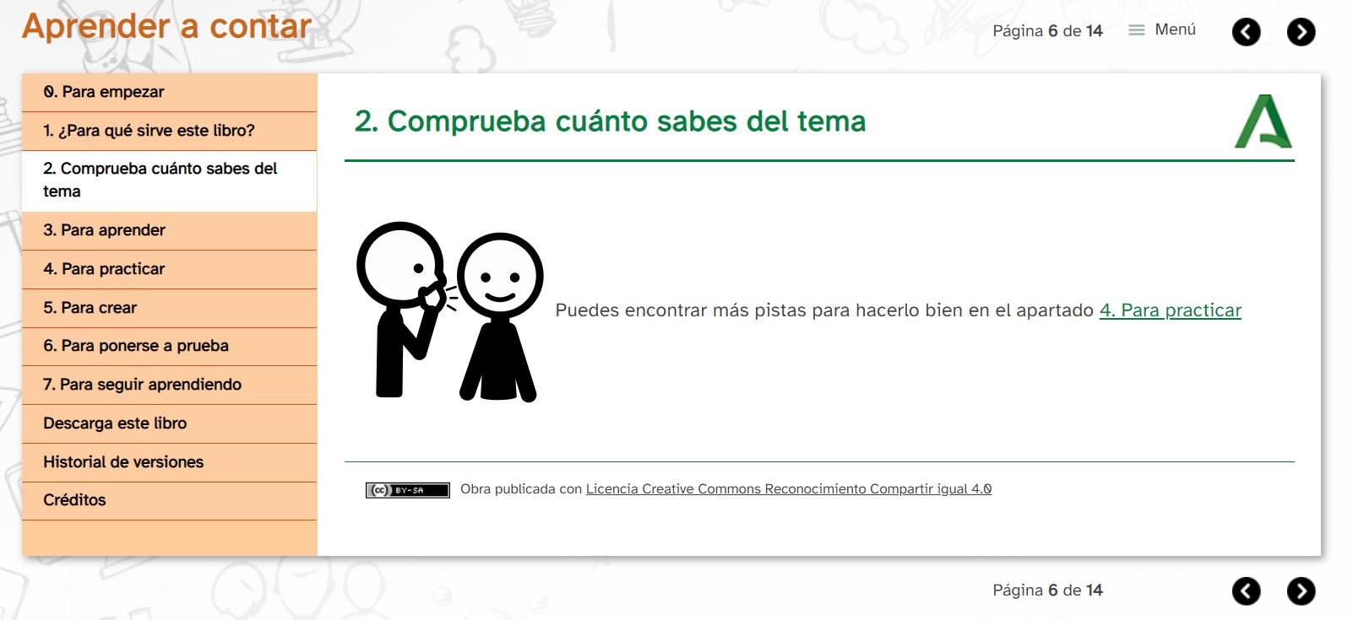Open 'Descarga este libro' page

point(115,423)
